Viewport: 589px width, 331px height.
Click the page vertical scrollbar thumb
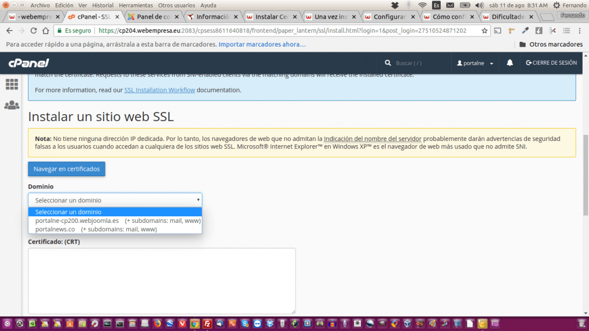[x=586, y=175]
